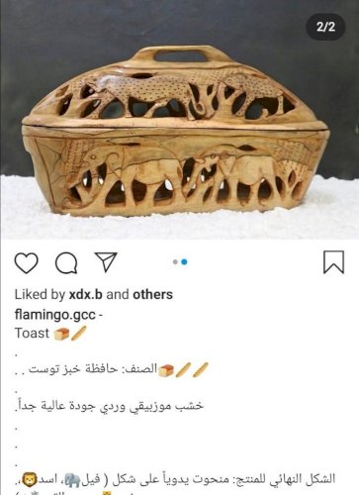
Task: Select the first carousel dot indicator
Action: click(175, 262)
